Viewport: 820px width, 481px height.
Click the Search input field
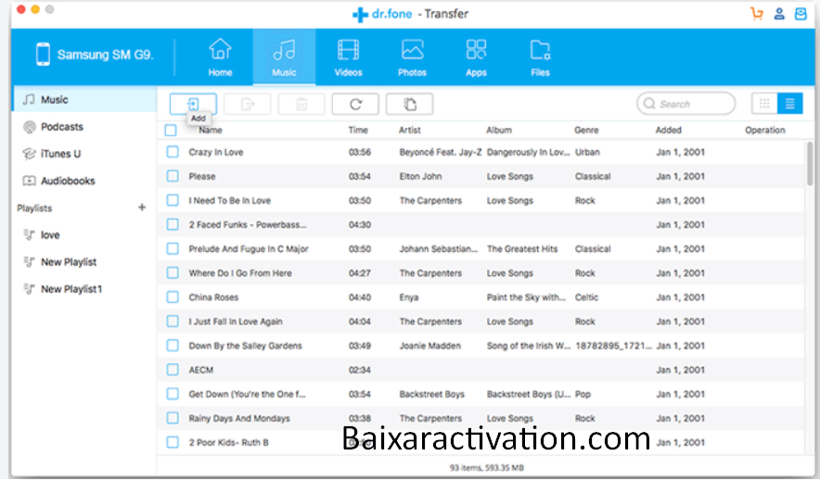(686, 104)
